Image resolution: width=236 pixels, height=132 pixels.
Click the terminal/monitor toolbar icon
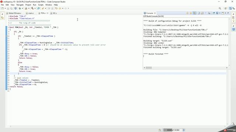coord(15,8)
